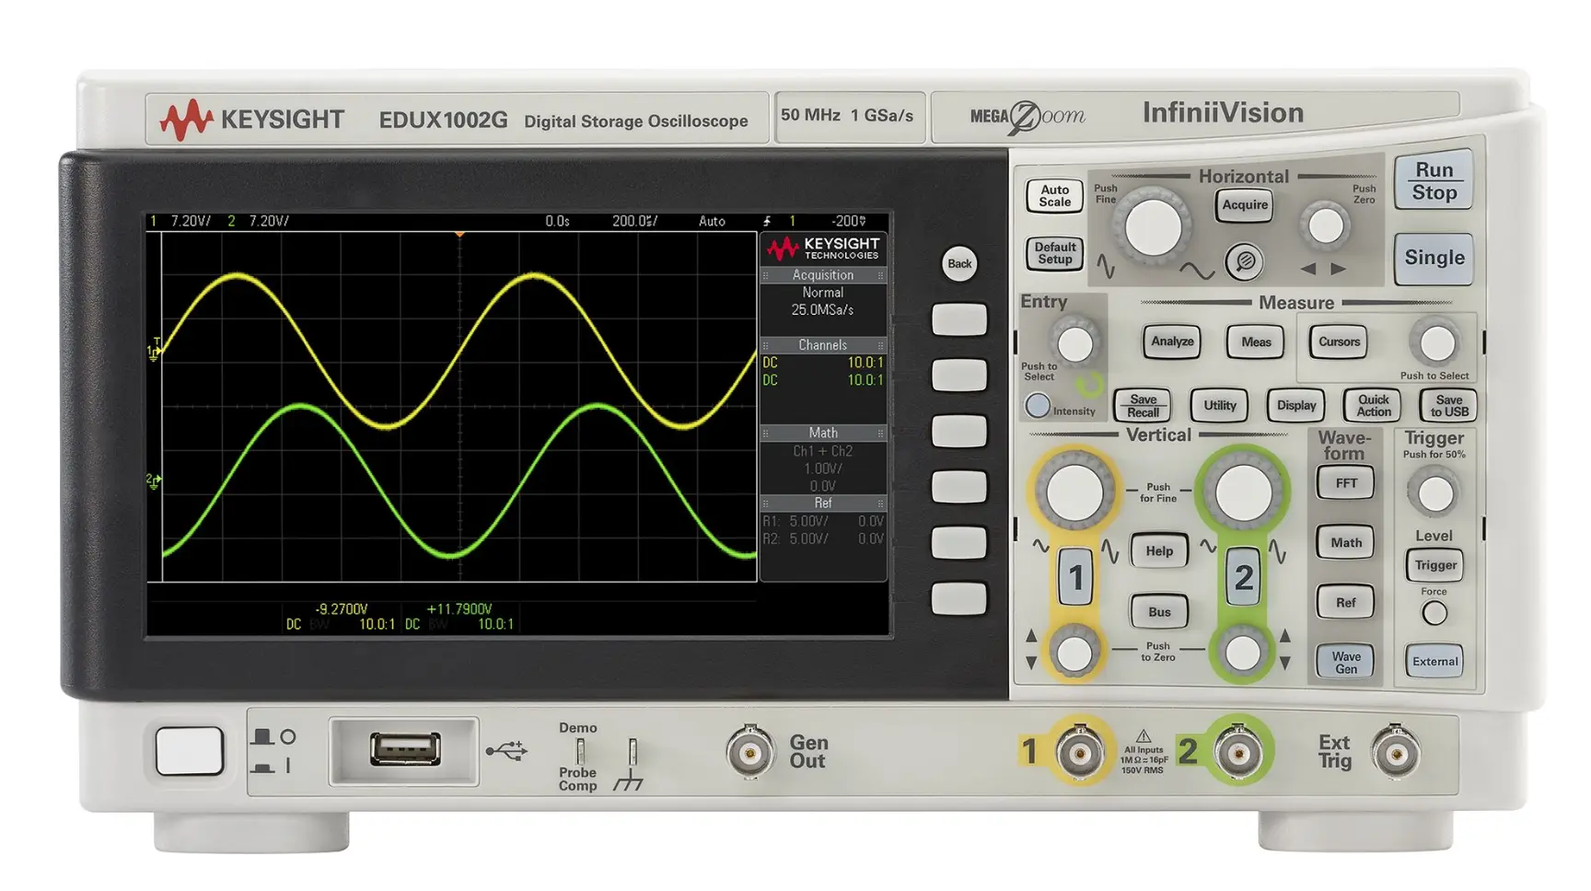Click the fourth softkey beside Ref
Image resolution: width=1591 pixels, height=891 pixels.
coord(959,487)
